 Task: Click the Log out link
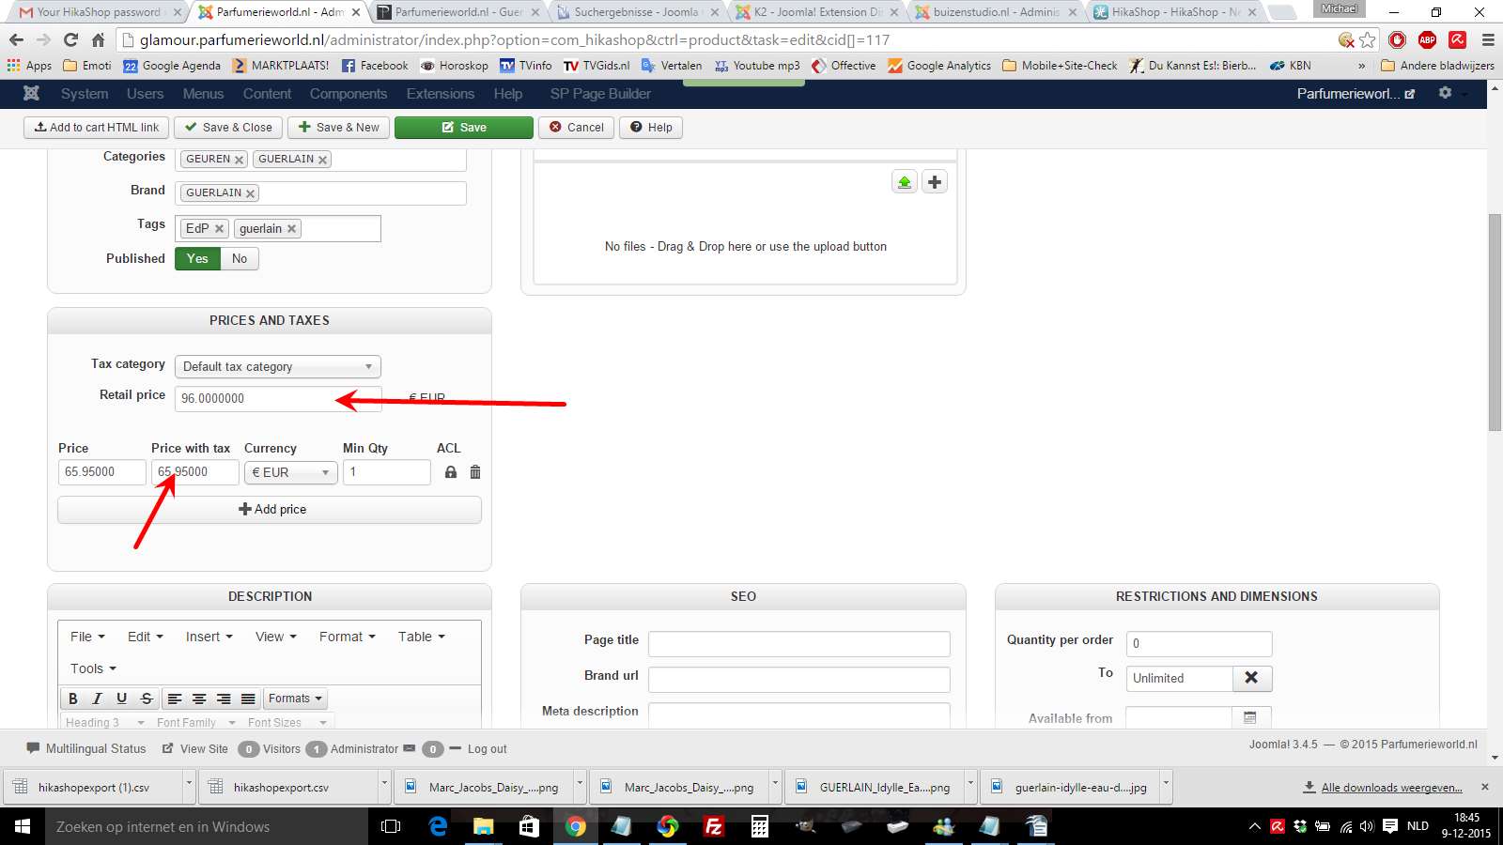click(487, 749)
